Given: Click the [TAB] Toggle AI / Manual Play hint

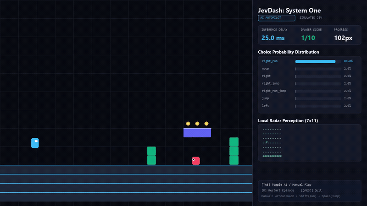Looking at the screenshot, I should click(x=286, y=185).
